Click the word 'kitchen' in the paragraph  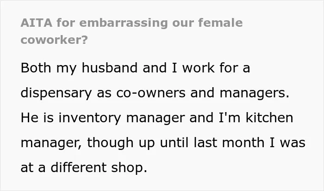pyautogui.click(x=269, y=118)
